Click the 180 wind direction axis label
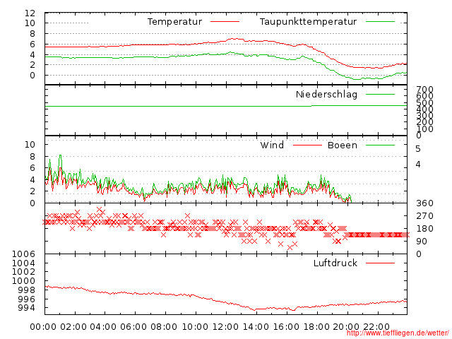Image resolution: width=452 pixels, height=339 pixels. tap(424, 229)
